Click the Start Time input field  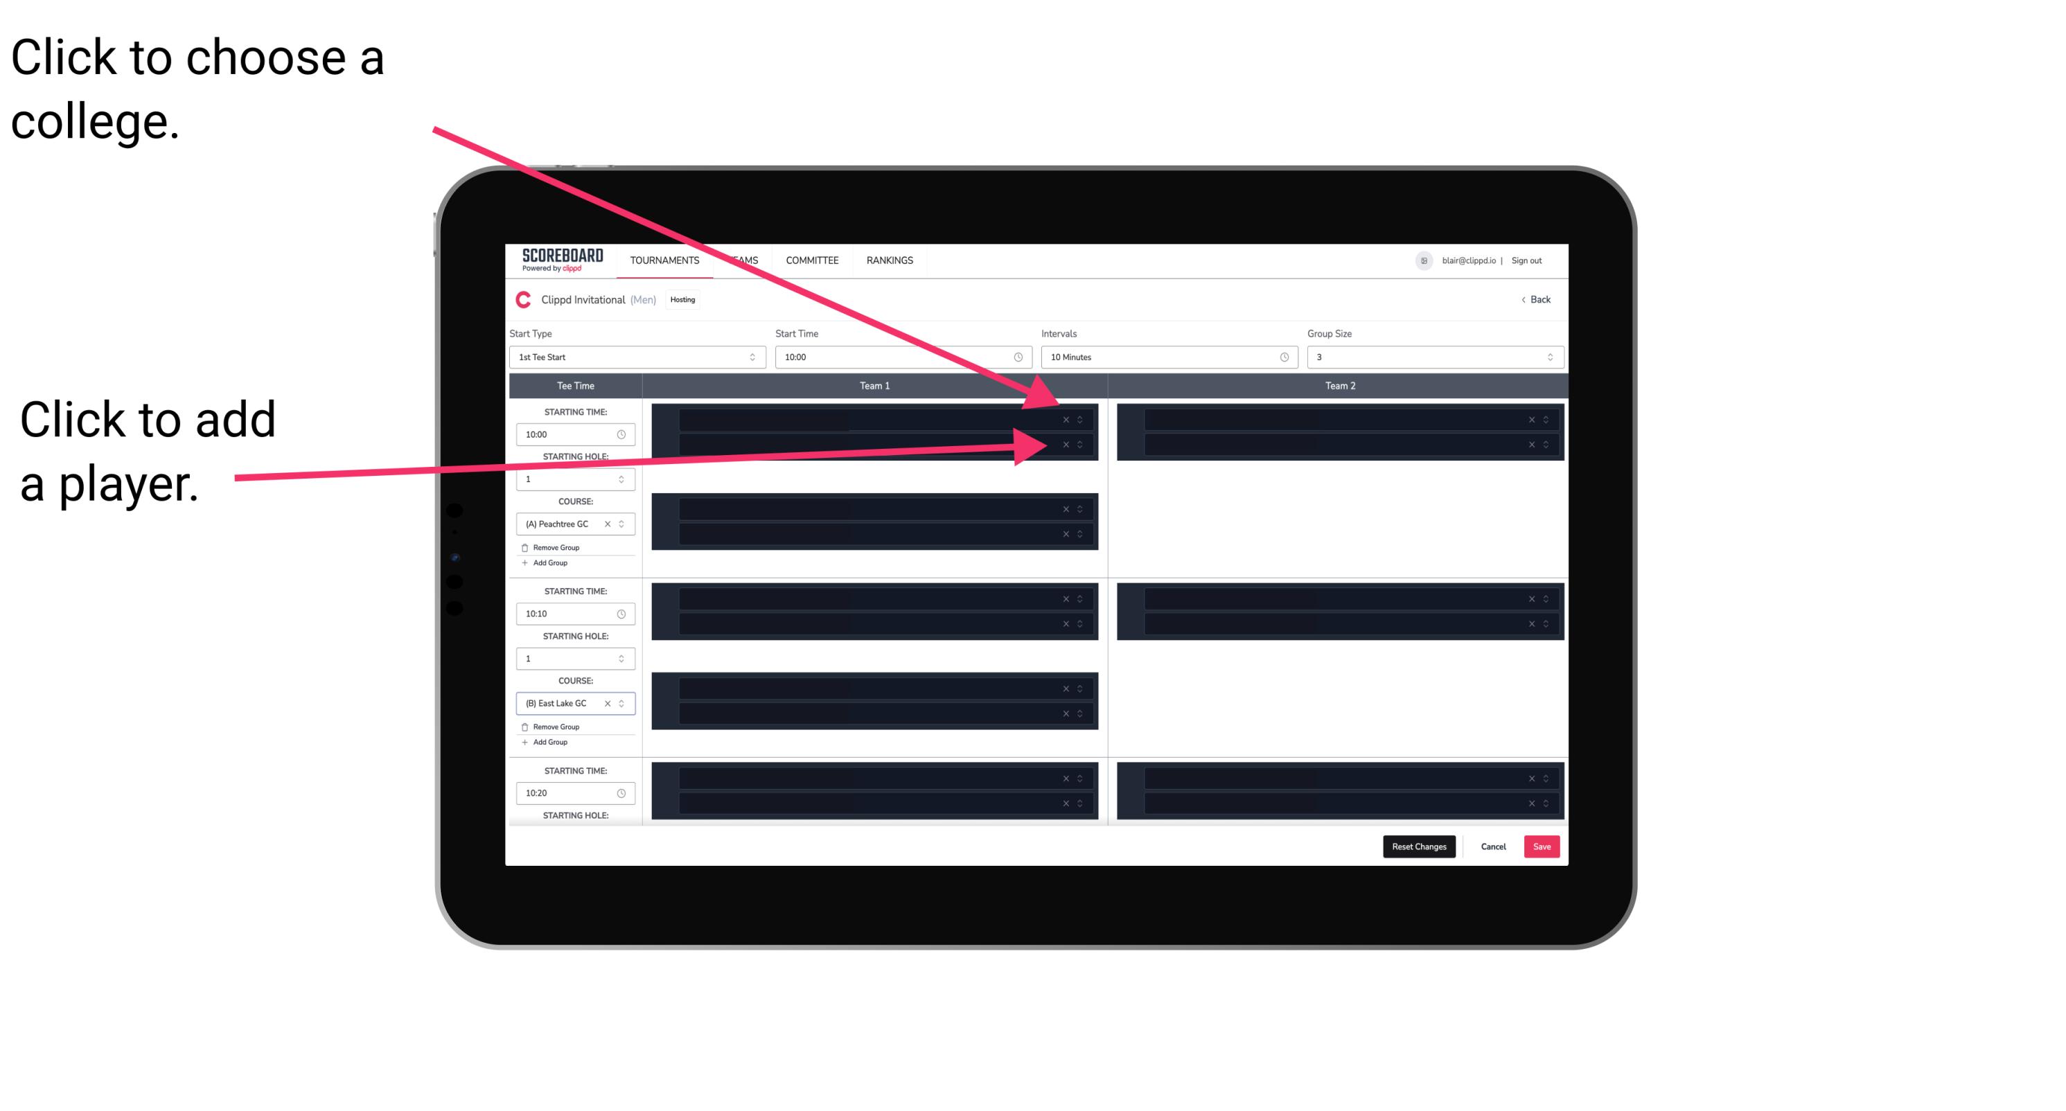(903, 357)
